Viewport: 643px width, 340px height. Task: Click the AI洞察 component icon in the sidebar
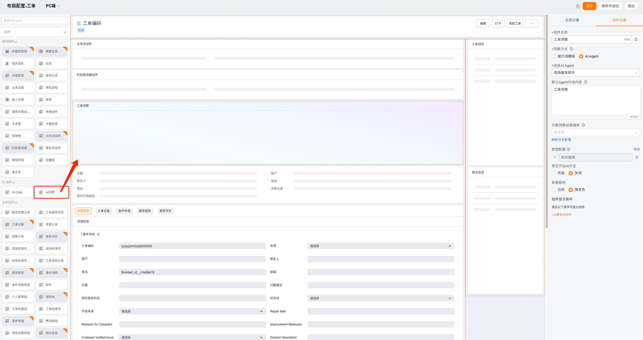41,192
